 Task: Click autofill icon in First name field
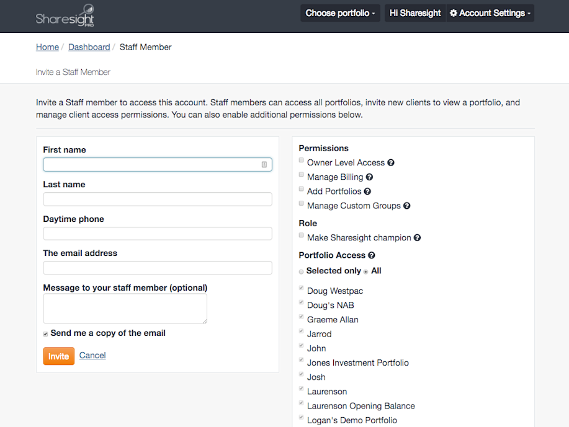coord(264,164)
